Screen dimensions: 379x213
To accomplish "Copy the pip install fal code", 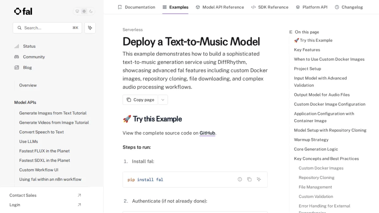I will coord(249,179).
